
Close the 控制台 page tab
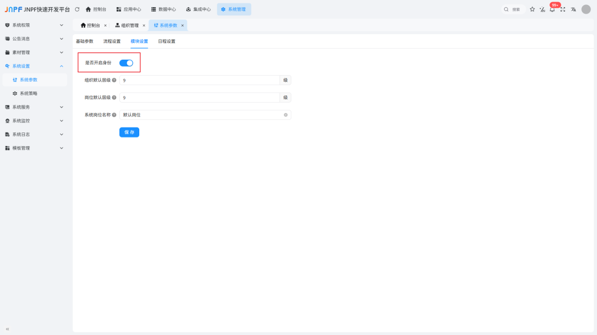pyautogui.click(x=106, y=25)
